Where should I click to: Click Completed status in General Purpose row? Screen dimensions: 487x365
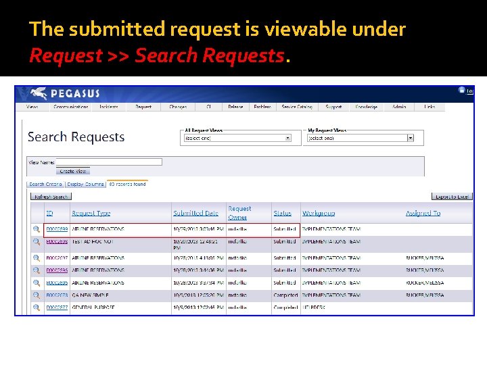(x=285, y=308)
